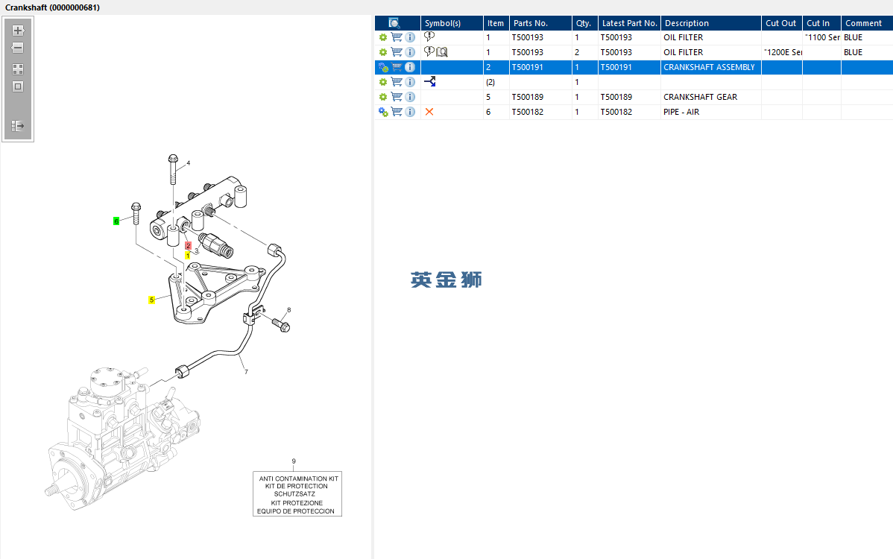Click gear icon in the (2) item row

[x=382, y=82]
